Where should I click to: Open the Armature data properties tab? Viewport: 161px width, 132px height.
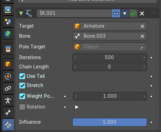click(8, 101)
